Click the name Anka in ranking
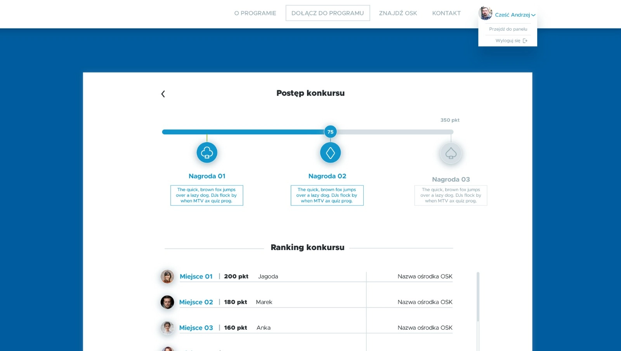 tap(264, 328)
